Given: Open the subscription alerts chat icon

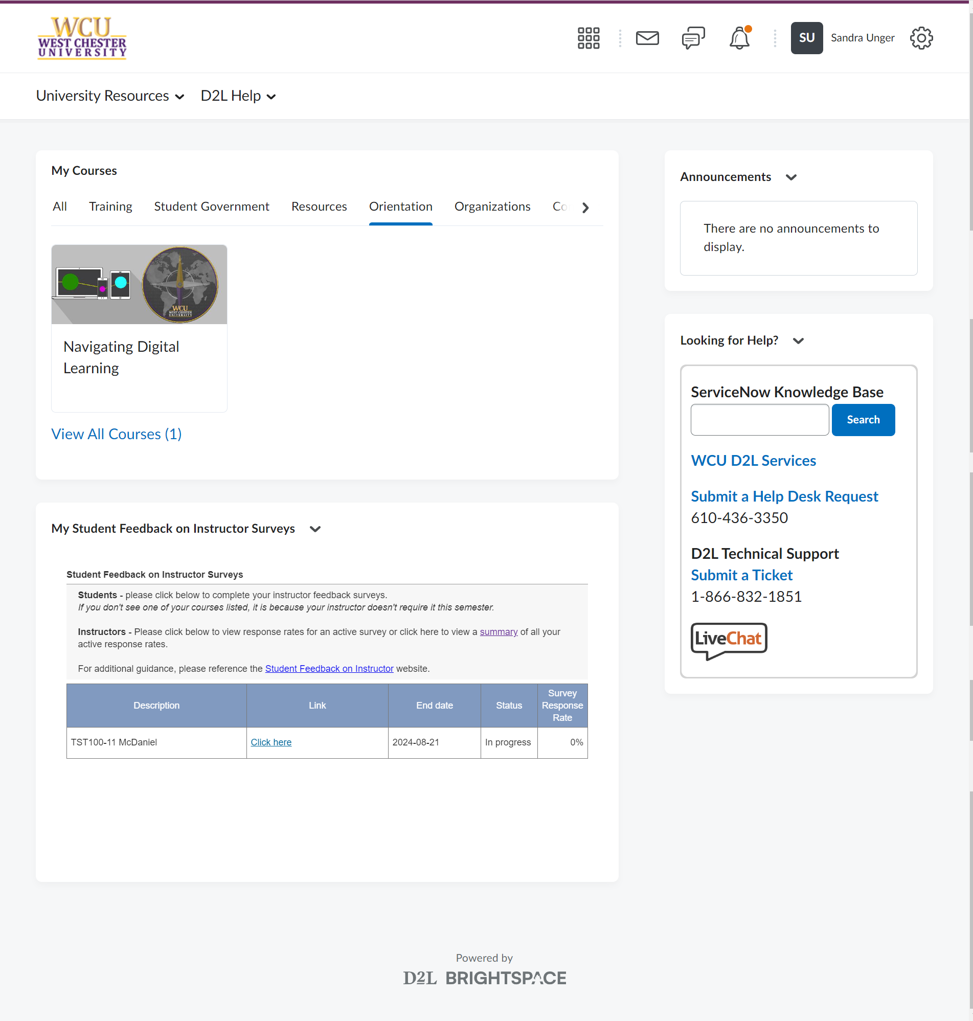Looking at the screenshot, I should (693, 38).
